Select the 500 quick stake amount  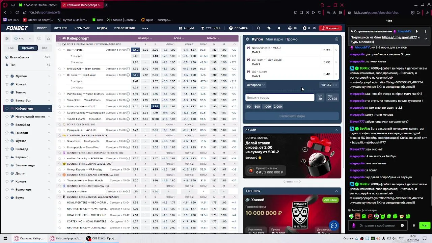coord(257,107)
